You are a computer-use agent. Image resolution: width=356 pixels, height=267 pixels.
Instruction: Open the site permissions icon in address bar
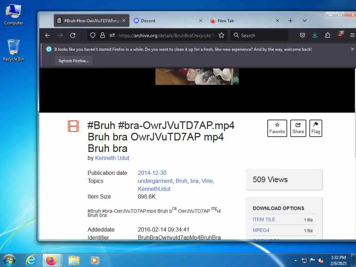click(112, 35)
